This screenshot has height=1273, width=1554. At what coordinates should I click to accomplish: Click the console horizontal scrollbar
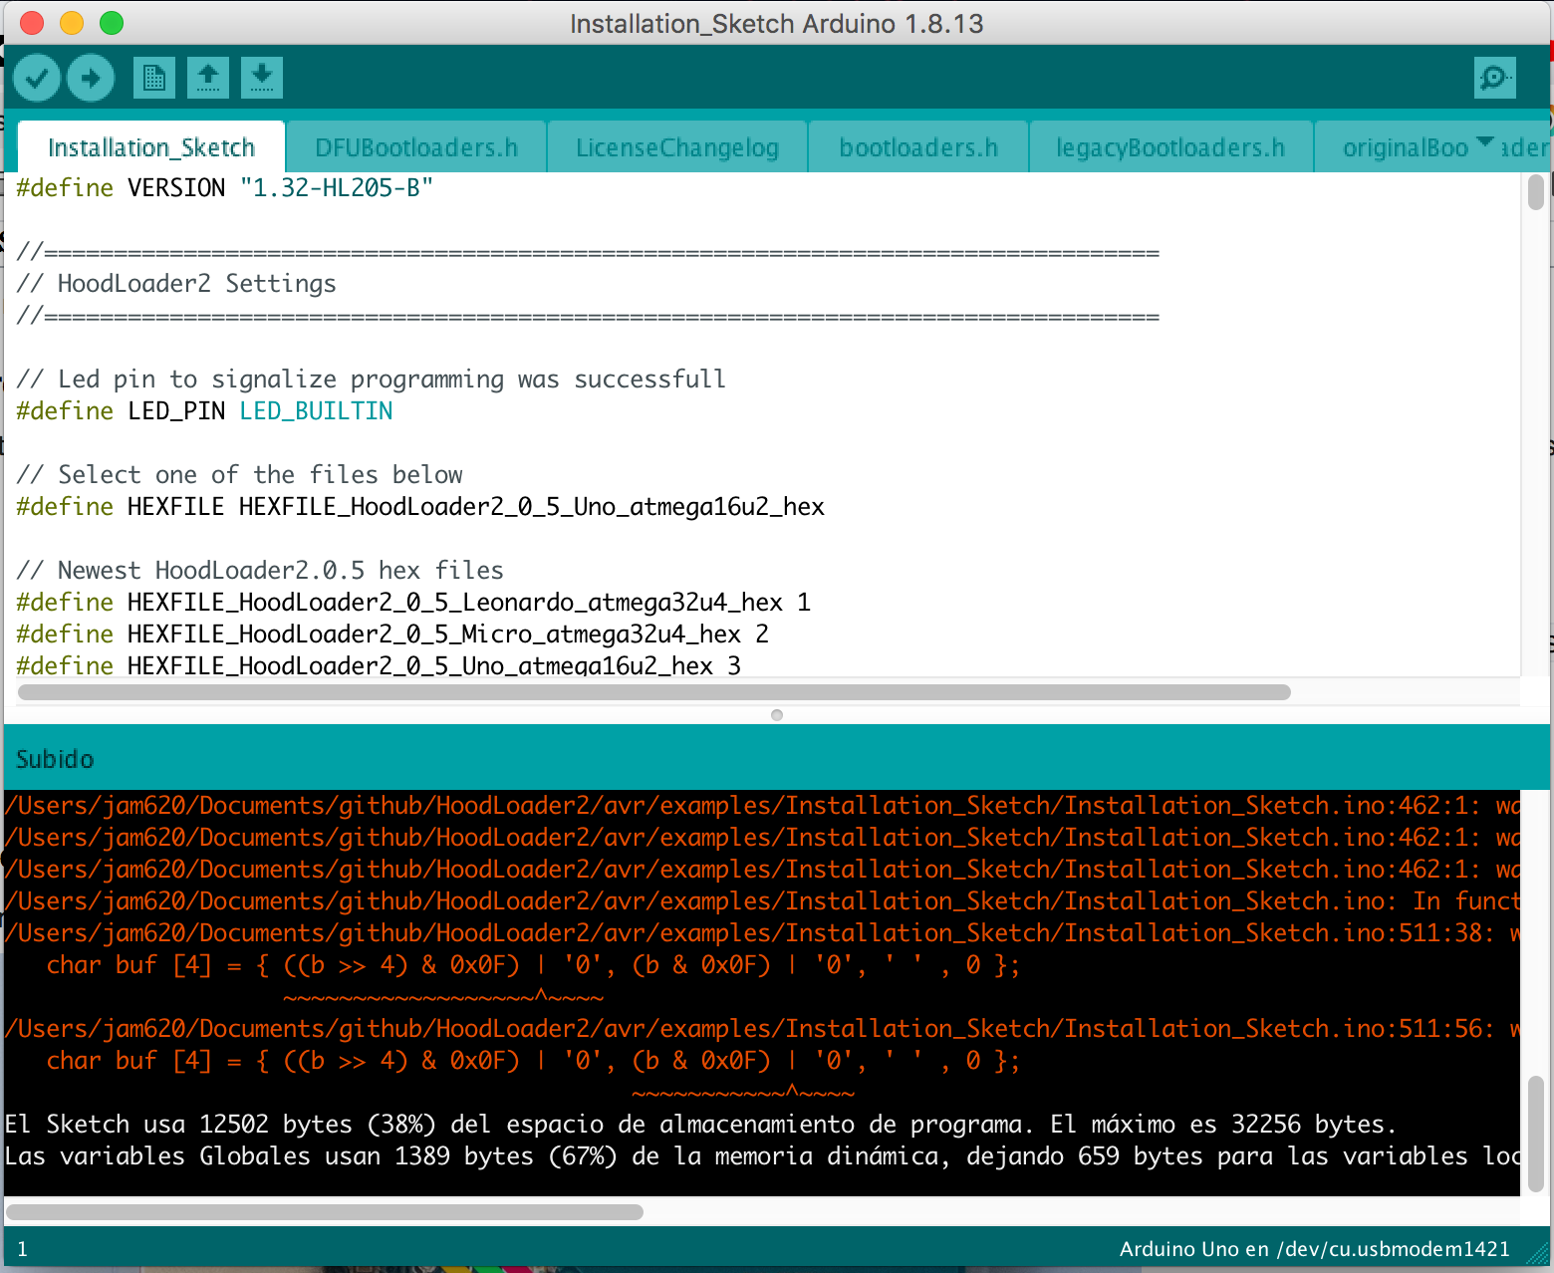tap(325, 1212)
